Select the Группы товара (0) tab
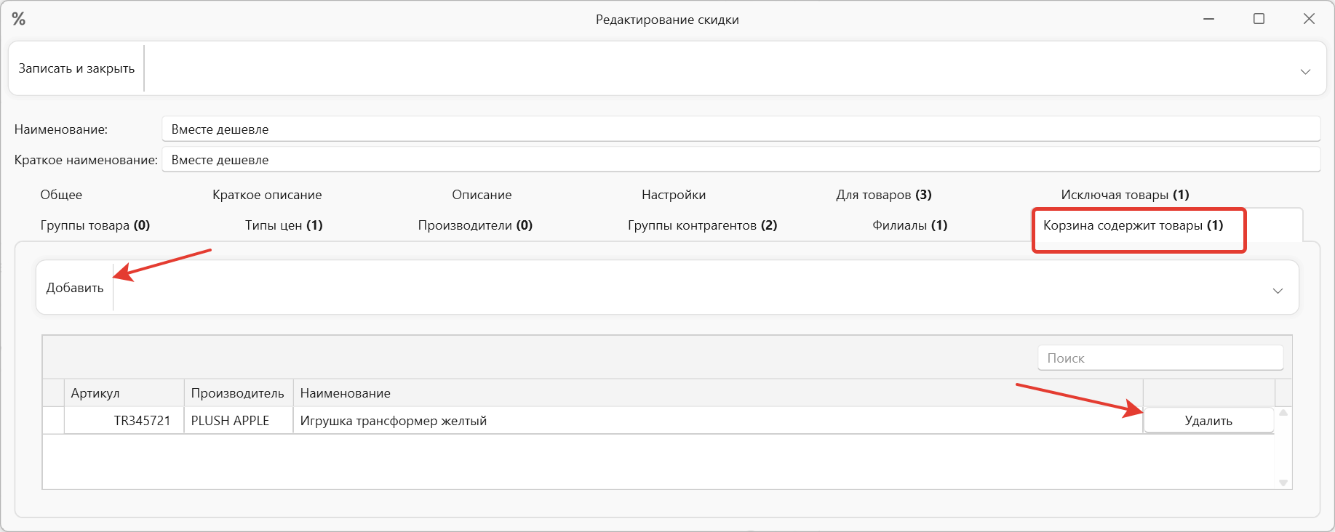The height and width of the screenshot is (532, 1335). [95, 225]
